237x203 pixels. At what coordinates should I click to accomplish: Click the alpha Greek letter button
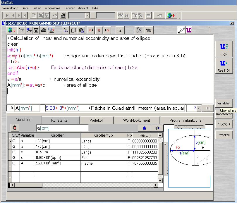tap(120, 30)
